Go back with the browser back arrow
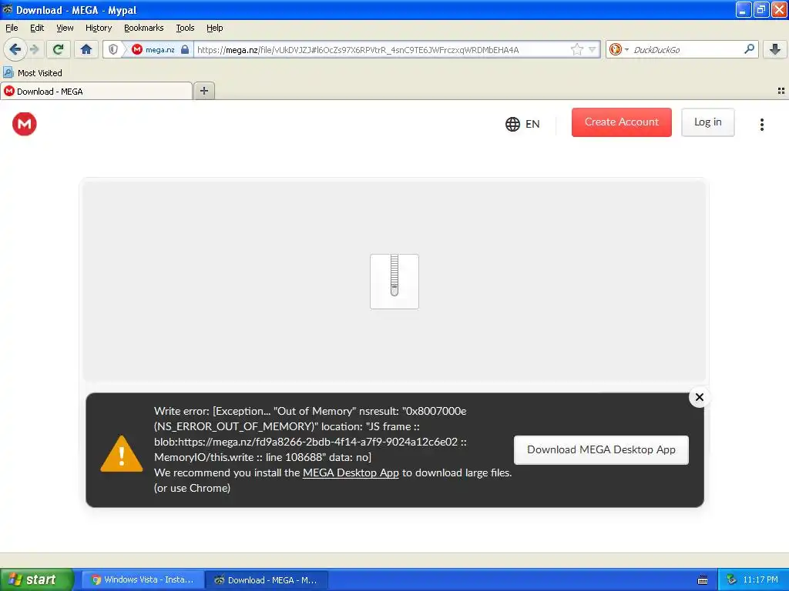Screen dimensions: 789x591 15,49
